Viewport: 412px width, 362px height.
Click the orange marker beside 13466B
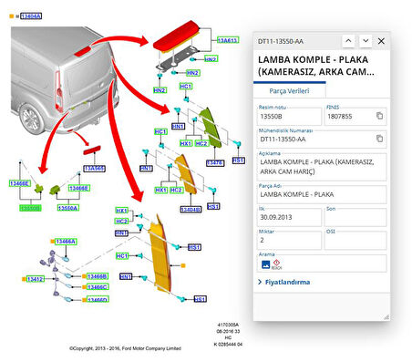pyautogui.click(x=84, y=276)
